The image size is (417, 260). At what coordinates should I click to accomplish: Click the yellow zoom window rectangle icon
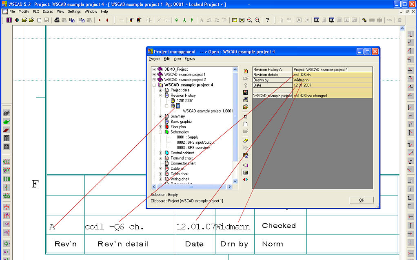(x=234, y=20)
